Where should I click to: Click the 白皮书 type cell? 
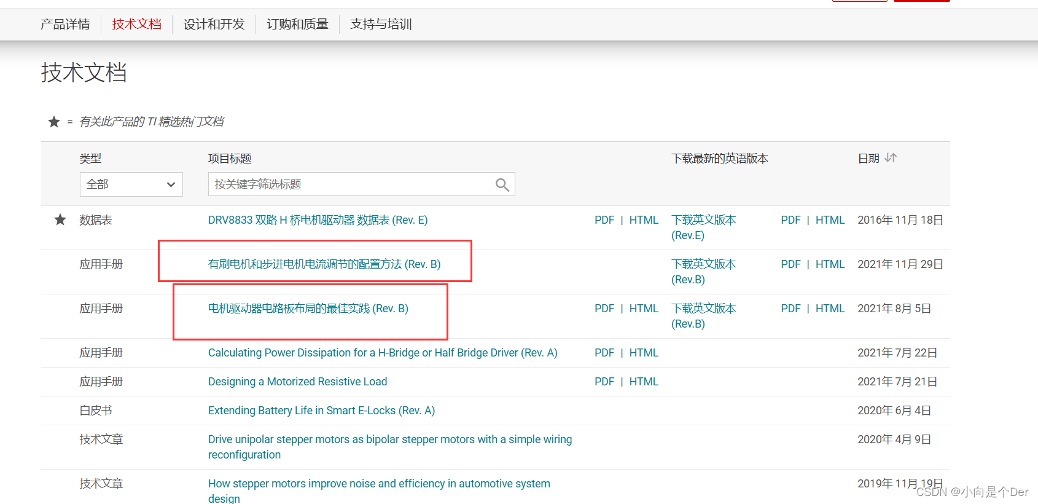click(96, 411)
